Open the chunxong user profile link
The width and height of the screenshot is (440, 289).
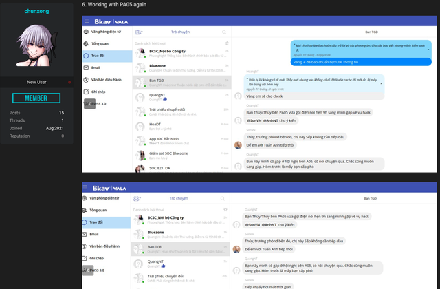(36, 11)
